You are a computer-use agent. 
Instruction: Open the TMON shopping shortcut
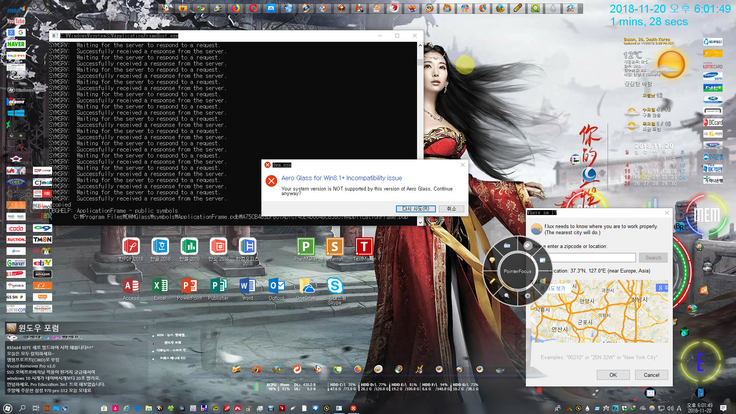coord(42,240)
